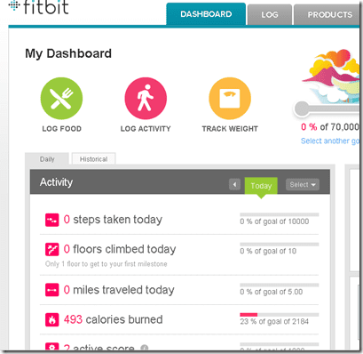Click the goal progress slider handle
This screenshot has width=363, height=354.
302,109
